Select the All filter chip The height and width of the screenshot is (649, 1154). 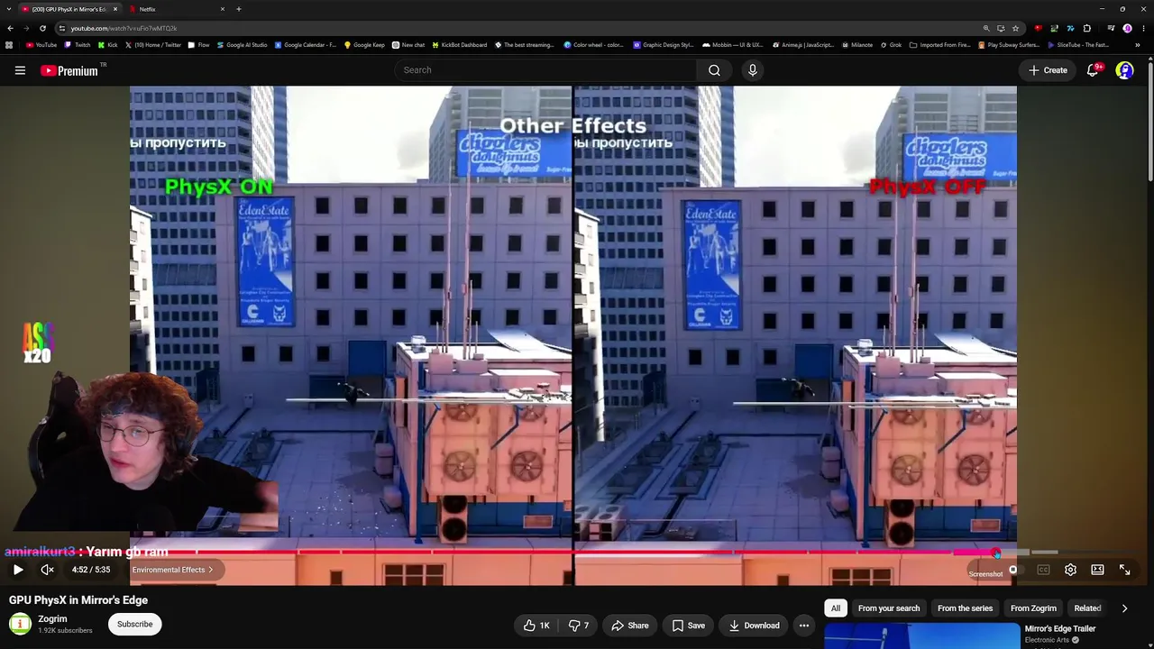[x=836, y=608]
